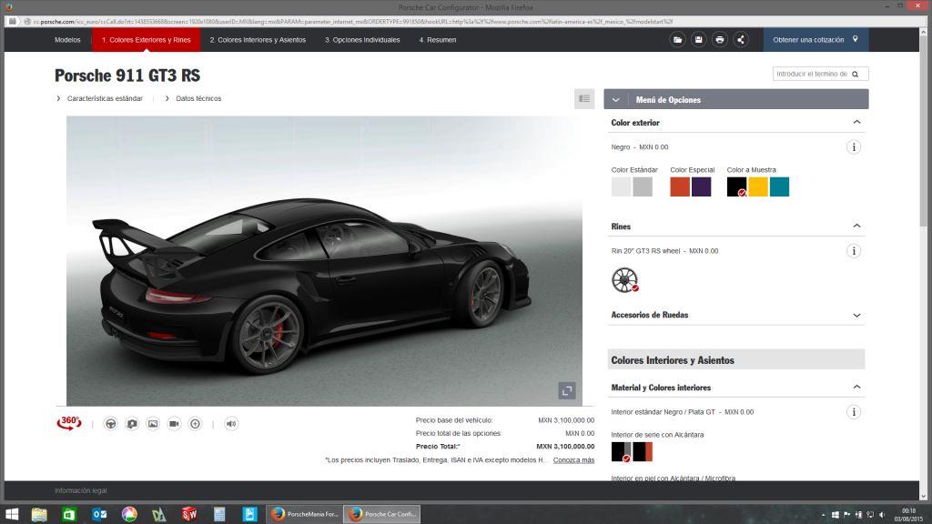Go to 2. Colores Interiores y Asientos tab
This screenshot has height=524, width=932.
258,40
